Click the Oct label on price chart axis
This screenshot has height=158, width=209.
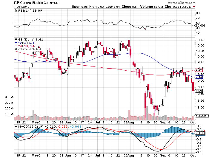coord(193,122)
